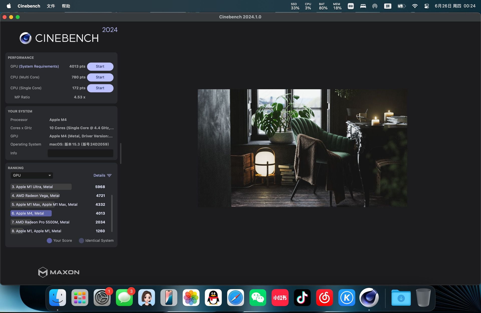The width and height of the screenshot is (481, 313).
Task: Open the blue K app in Dock
Action: [x=347, y=297]
